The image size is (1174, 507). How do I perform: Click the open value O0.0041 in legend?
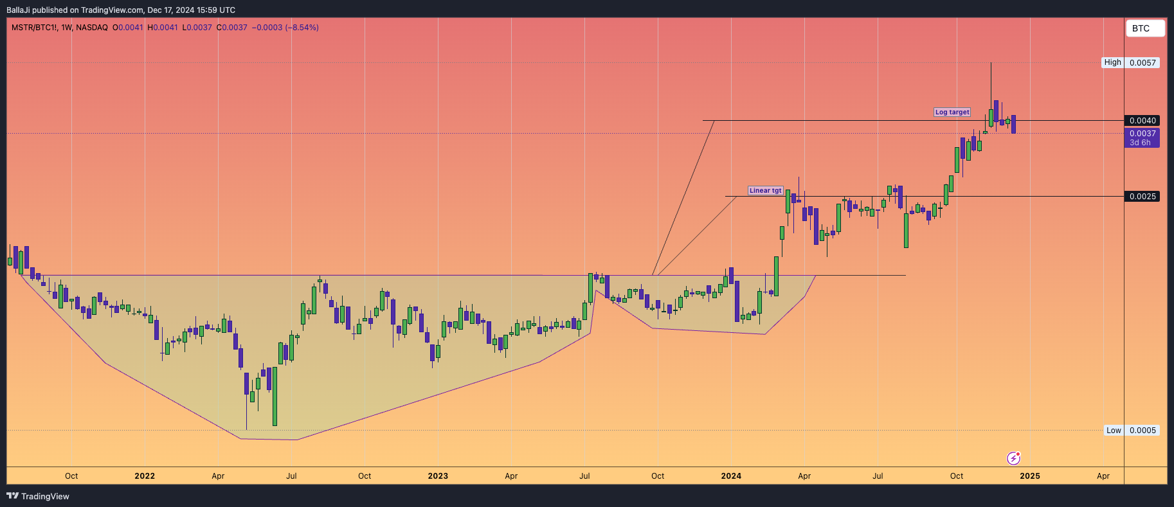pos(127,28)
